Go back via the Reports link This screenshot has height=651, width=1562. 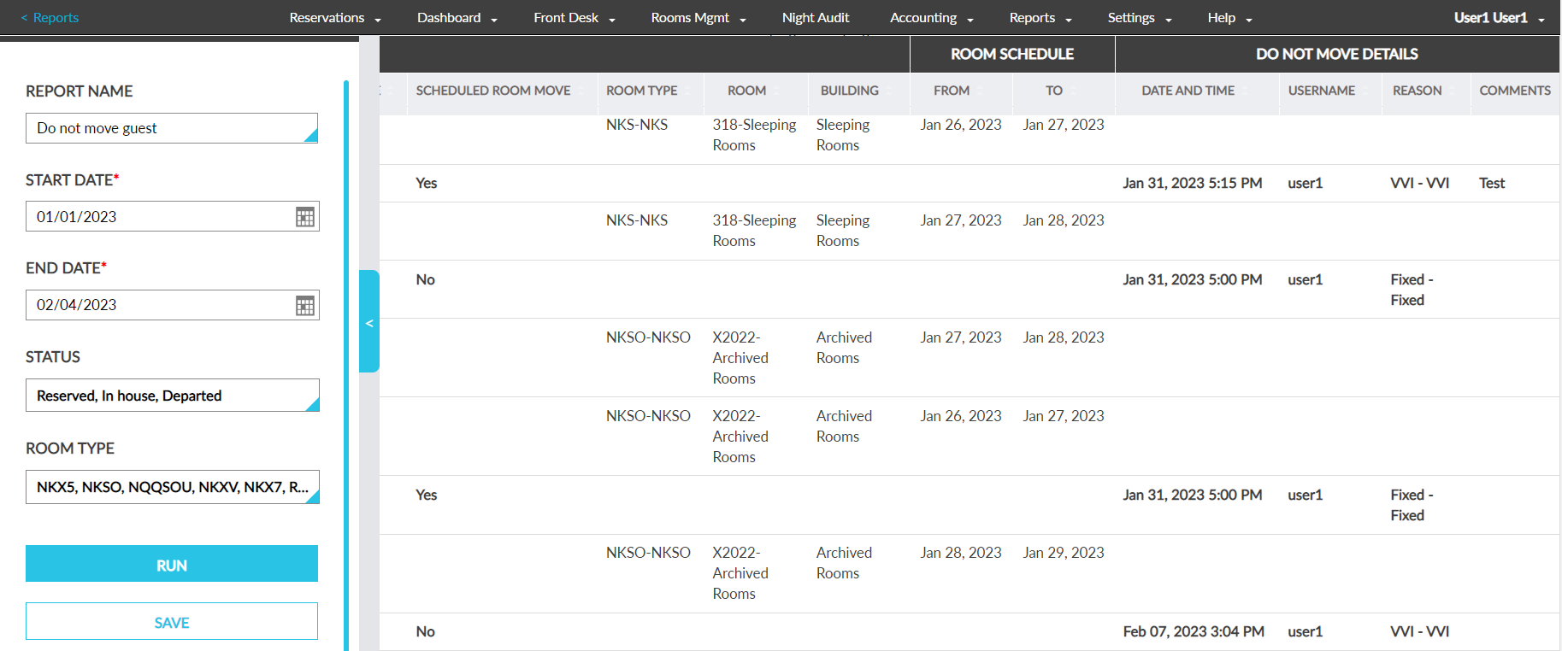[x=50, y=18]
